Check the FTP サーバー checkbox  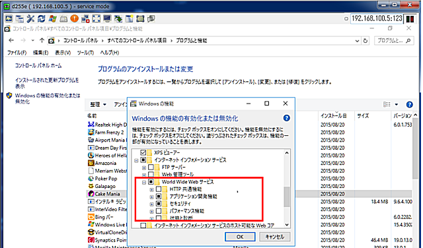(x=151, y=168)
